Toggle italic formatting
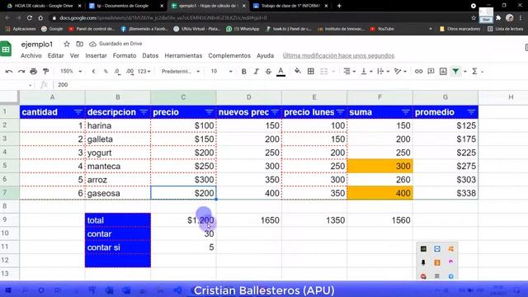Screen dimensions: 528x297 257,72
